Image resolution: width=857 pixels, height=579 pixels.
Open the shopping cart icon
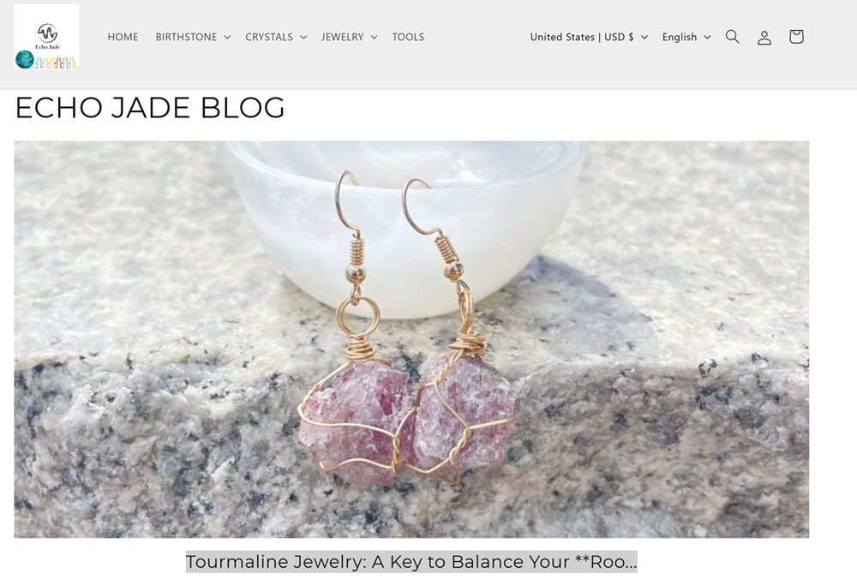click(x=796, y=37)
